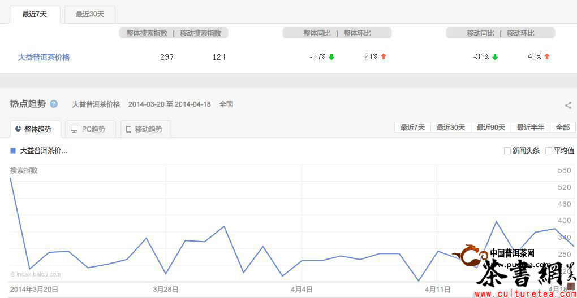This screenshot has height=298, width=577.
Task: Open the 大益普洱茶价格 keyword link
Action: [44, 57]
